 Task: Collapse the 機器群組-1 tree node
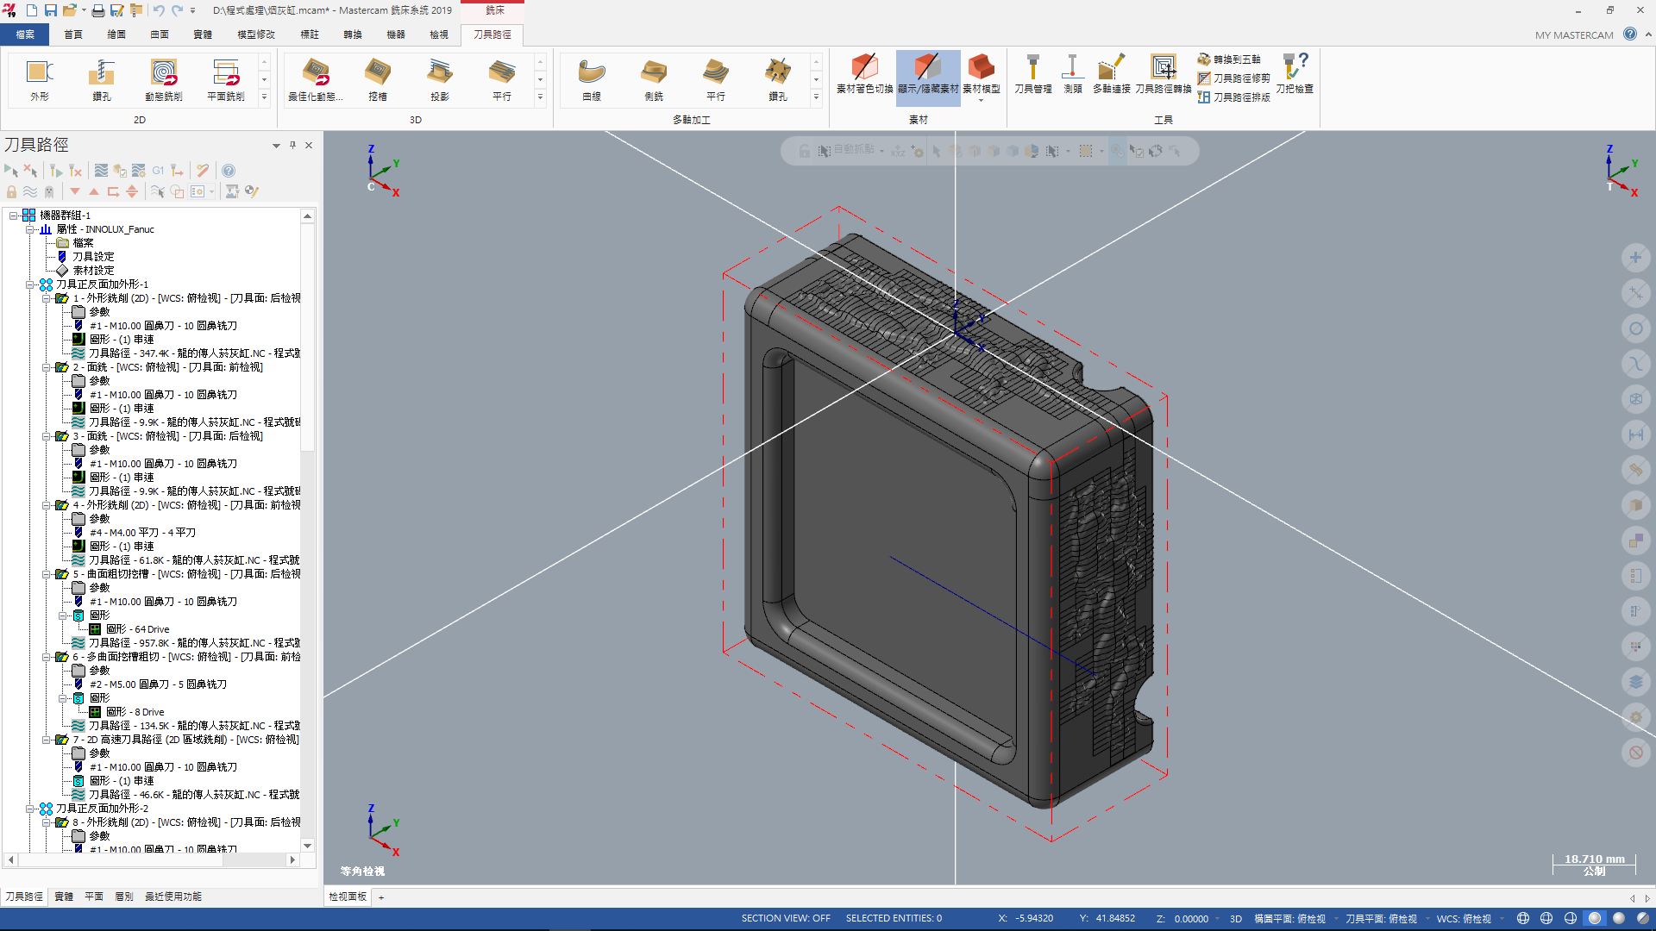tap(14, 216)
